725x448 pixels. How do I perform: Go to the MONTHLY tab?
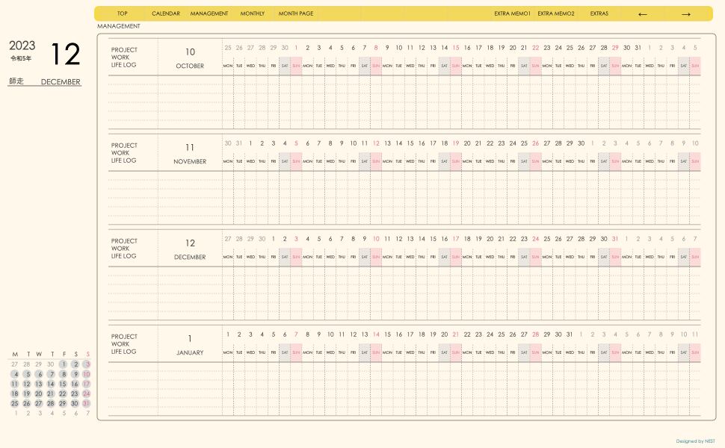(253, 13)
